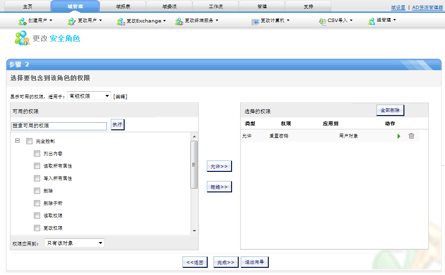Click the green arrow action for 重置密码
445x275 pixels.
click(x=399, y=136)
